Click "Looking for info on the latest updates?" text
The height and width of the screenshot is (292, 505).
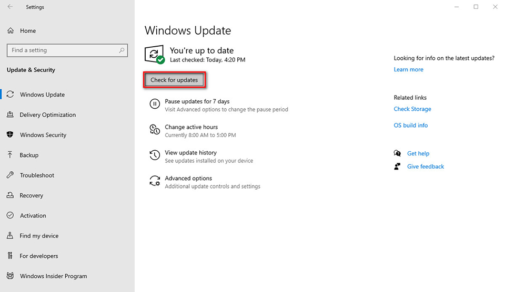click(444, 58)
